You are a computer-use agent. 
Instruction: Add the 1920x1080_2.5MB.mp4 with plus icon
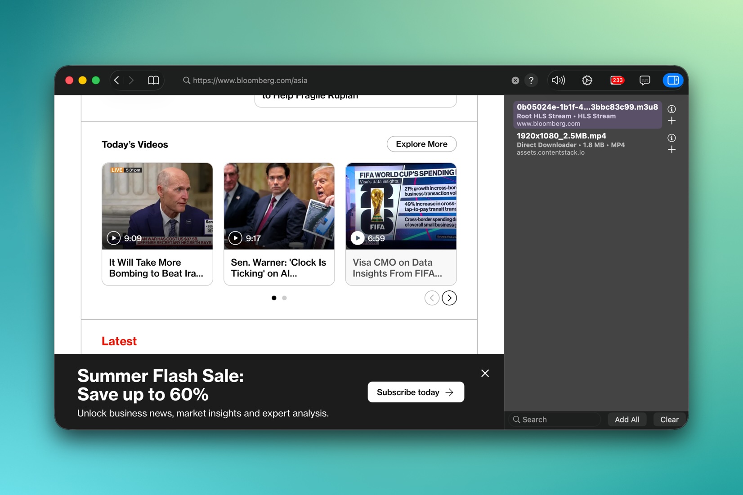[x=671, y=150]
